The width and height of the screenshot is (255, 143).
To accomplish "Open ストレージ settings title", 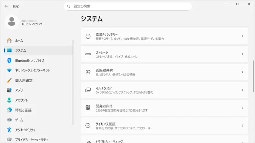I will click(102, 52).
